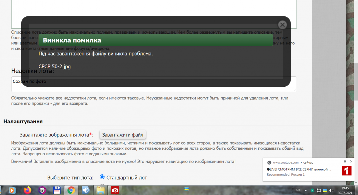Close the 'Виникла помилка' error dialog

[x=282, y=25]
